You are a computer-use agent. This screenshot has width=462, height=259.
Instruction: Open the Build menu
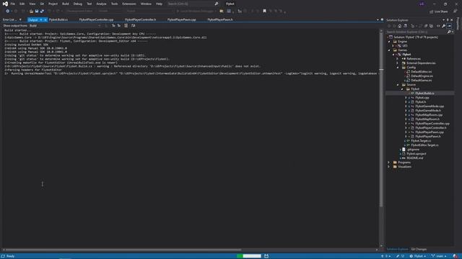[x=66, y=4]
